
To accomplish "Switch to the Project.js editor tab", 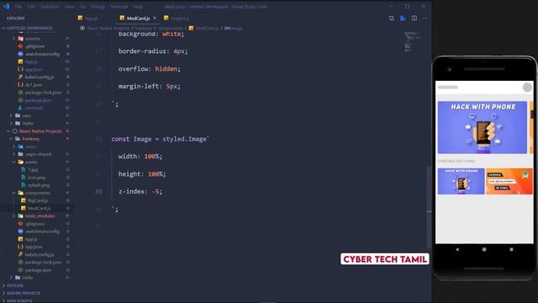I will (x=177, y=19).
